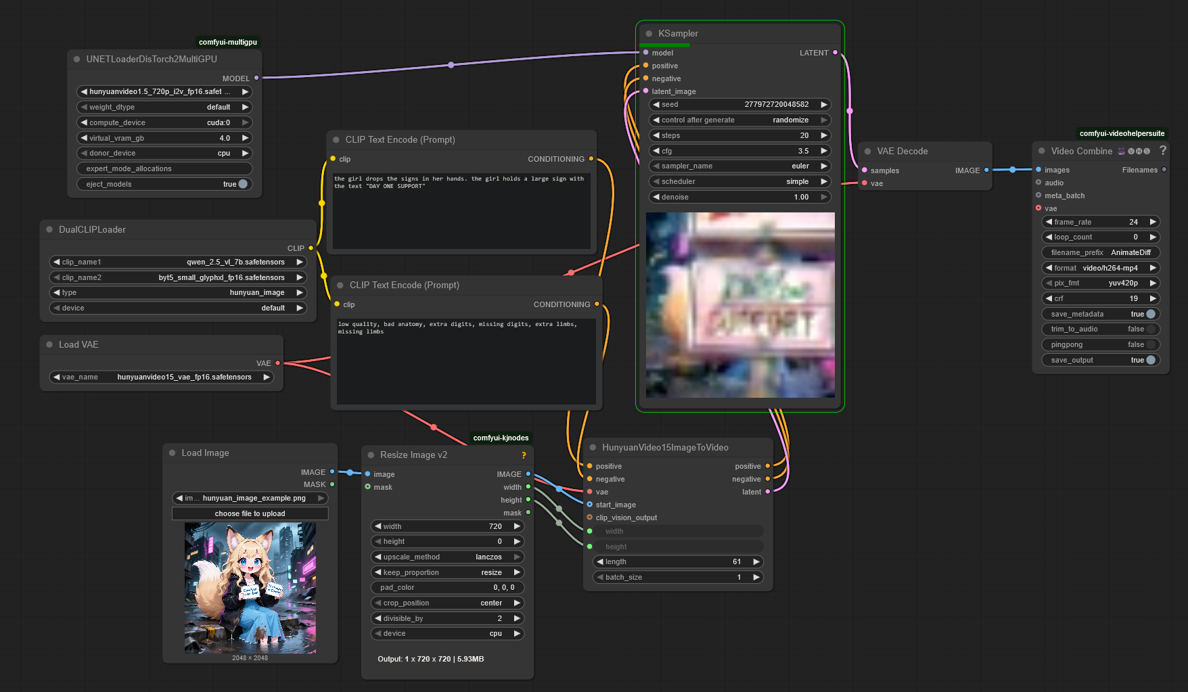The width and height of the screenshot is (1188, 692).
Task: Collapse the VAE Decode node title dot
Action: coord(868,151)
